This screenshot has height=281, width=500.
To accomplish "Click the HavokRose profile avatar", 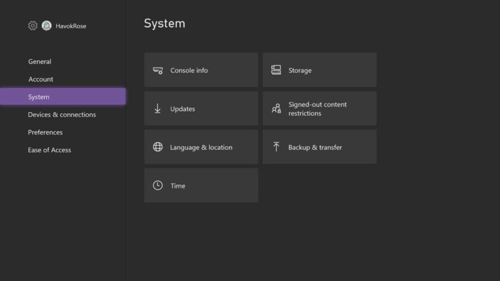I will (46, 25).
